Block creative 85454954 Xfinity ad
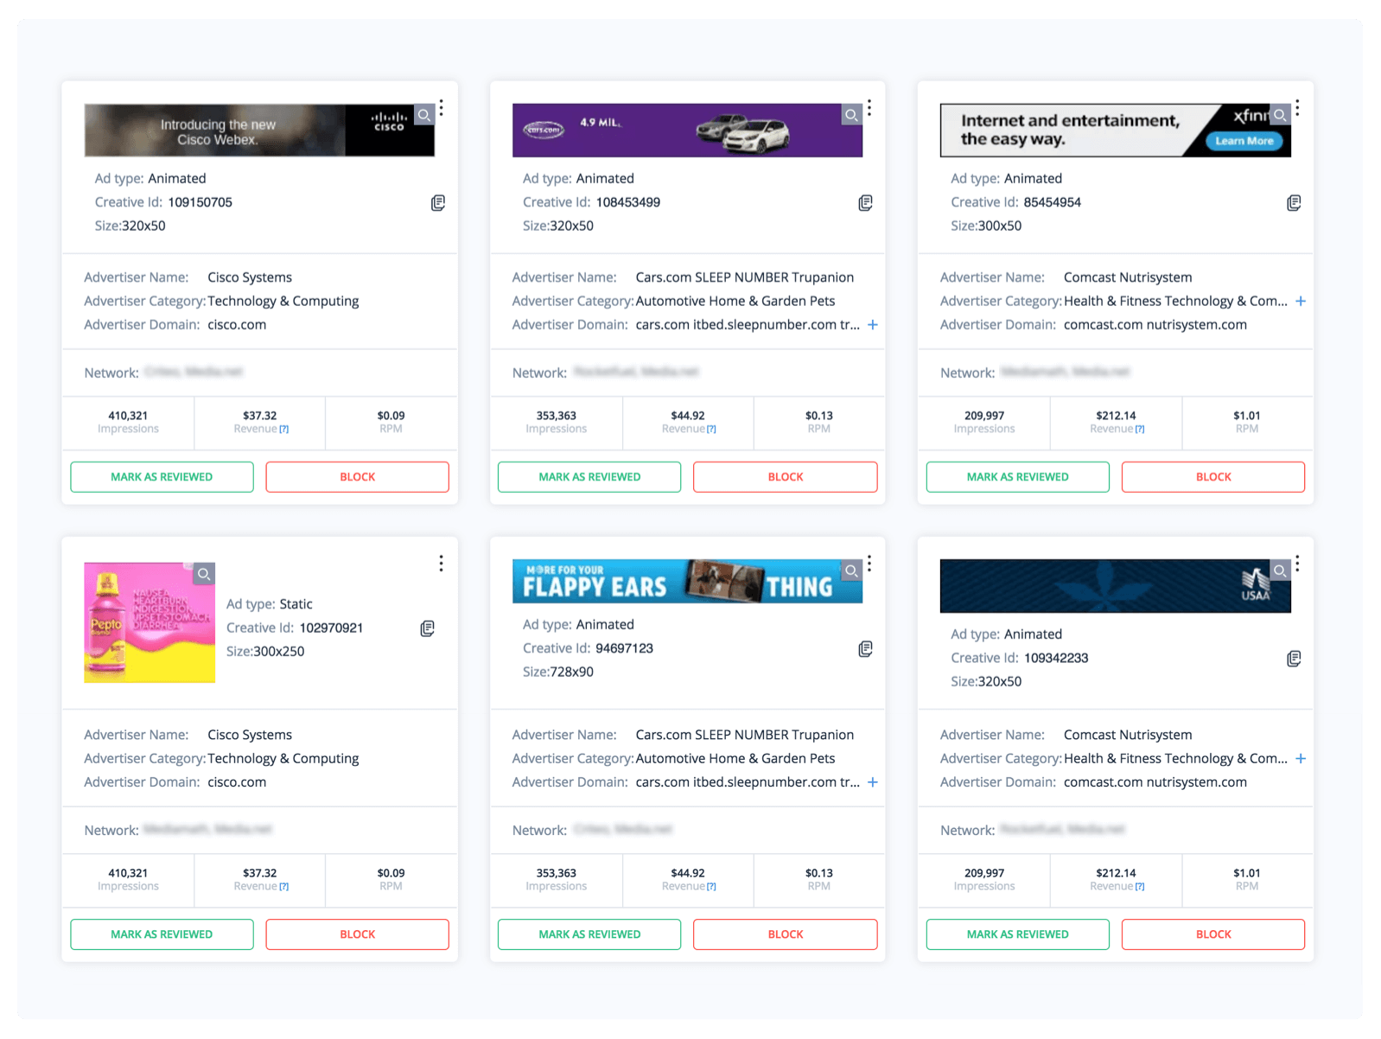 [x=1213, y=477]
